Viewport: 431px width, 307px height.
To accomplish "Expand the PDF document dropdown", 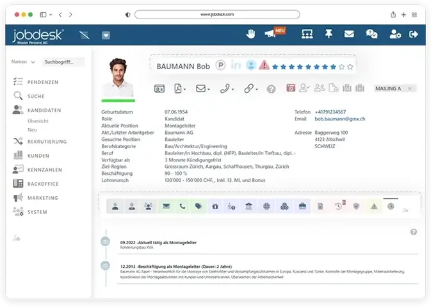I will (180, 89).
